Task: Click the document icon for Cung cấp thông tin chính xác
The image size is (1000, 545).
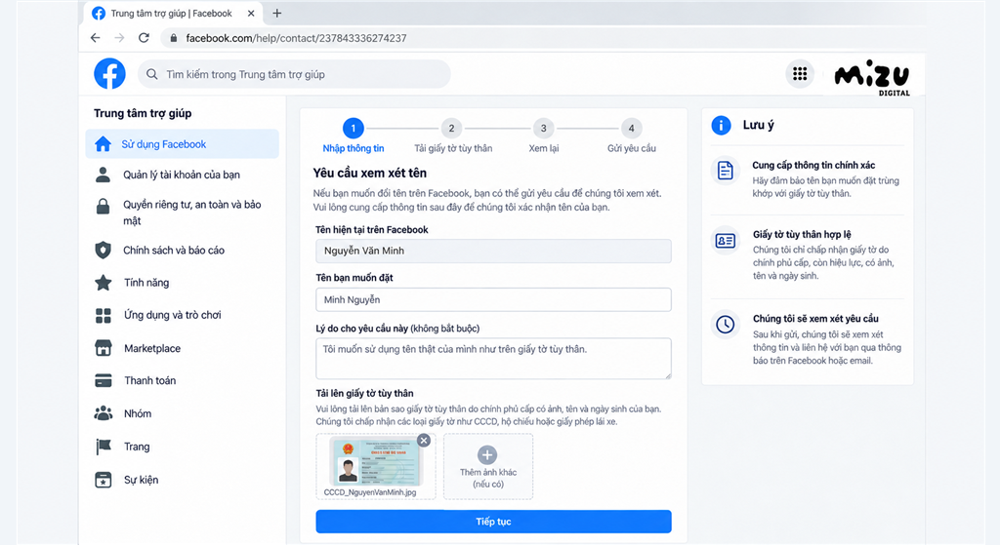Action: coord(726,171)
